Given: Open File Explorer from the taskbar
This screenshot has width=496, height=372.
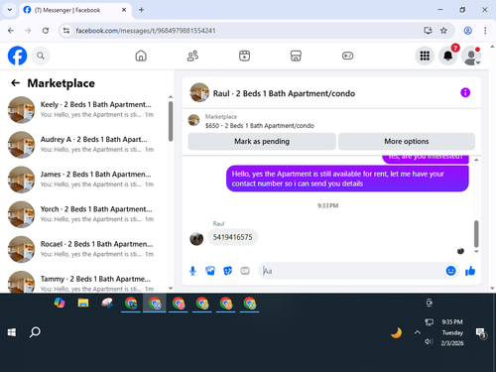Looking at the screenshot, I should tap(83, 303).
